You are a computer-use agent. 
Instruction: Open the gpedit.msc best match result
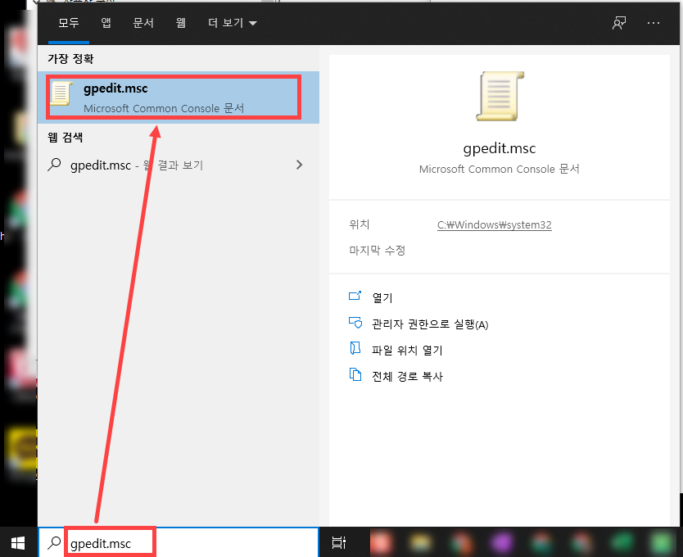[179, 97]
